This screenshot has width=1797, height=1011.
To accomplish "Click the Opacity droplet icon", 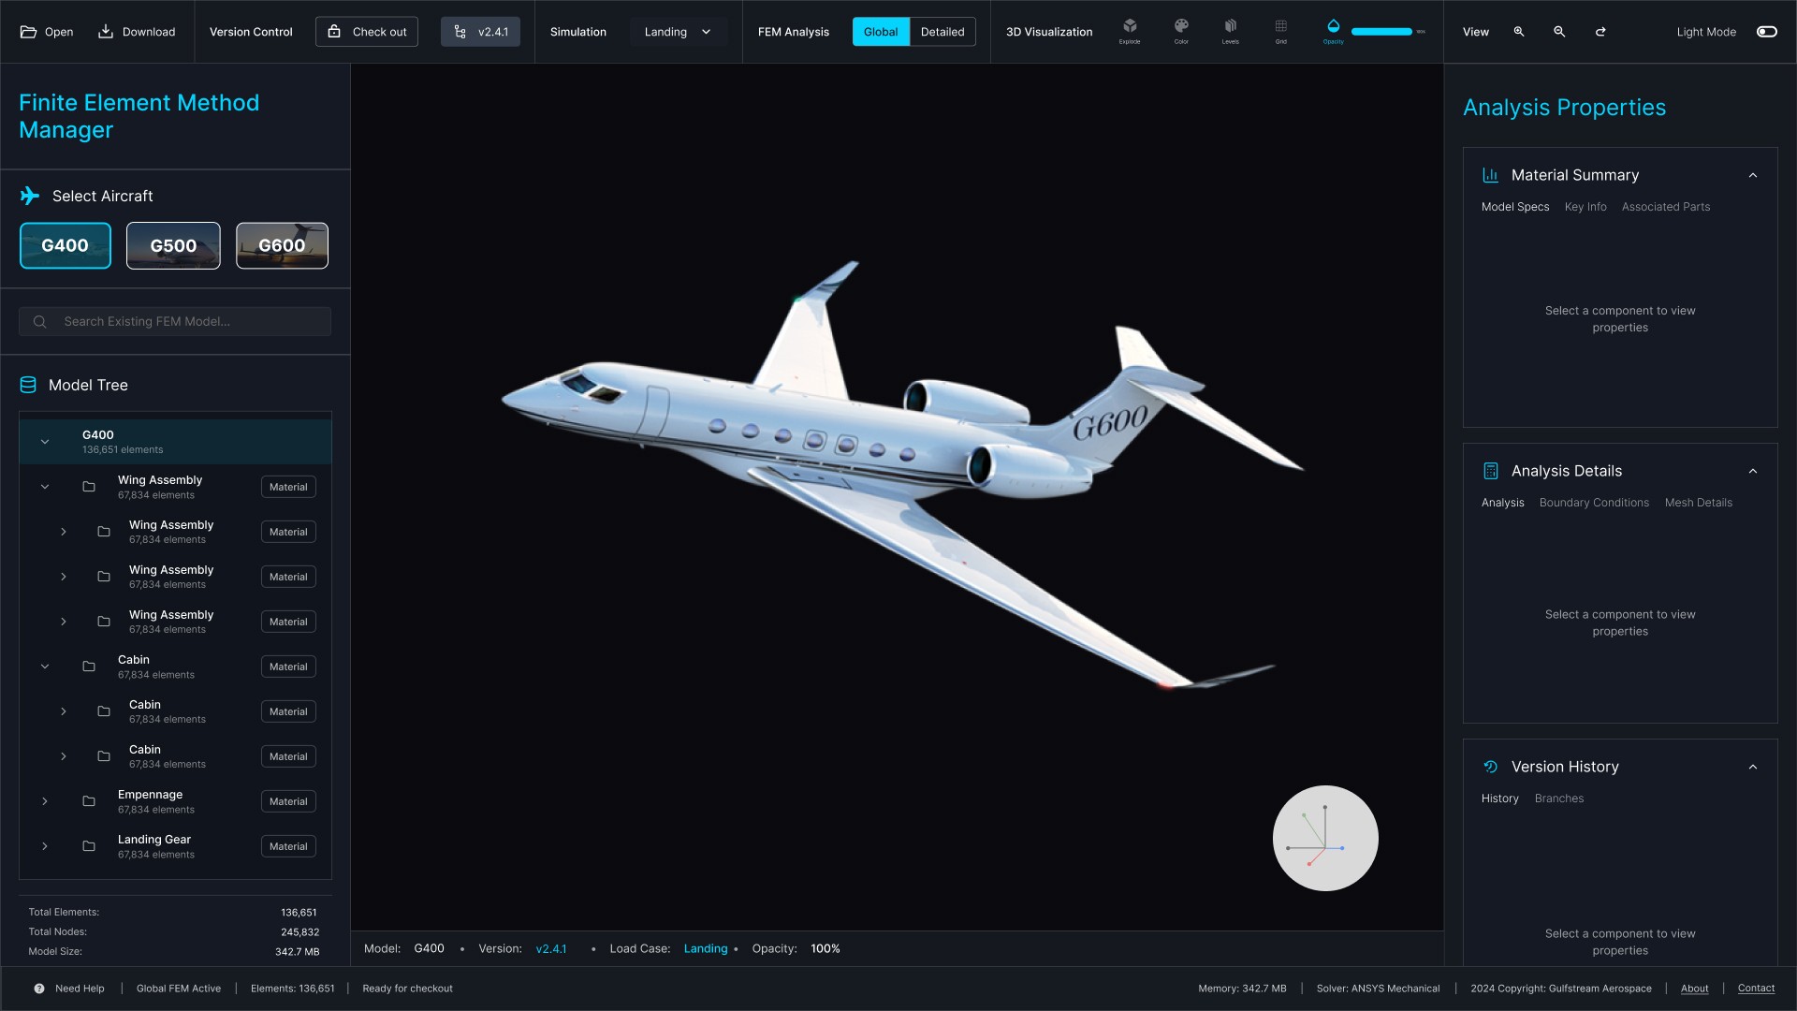I will 1334,27.
